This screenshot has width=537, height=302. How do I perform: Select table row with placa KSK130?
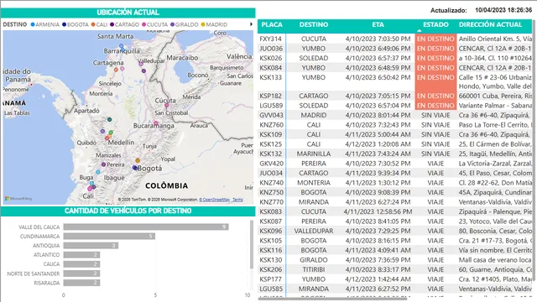[395, 260]
